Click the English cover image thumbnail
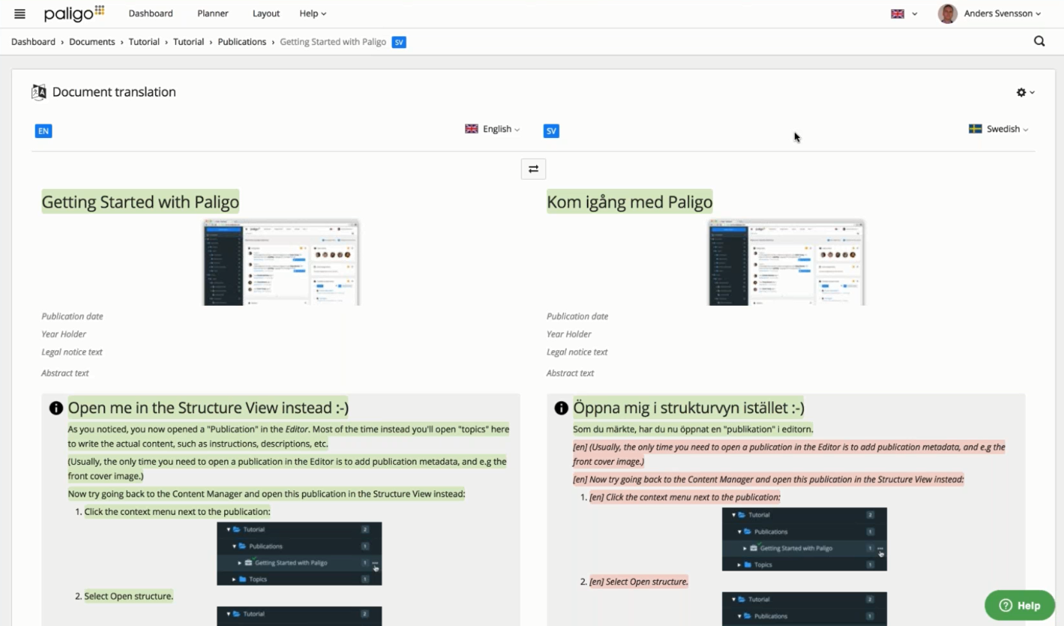Viewport: 1064px width, 626px height. coord(281,262)
